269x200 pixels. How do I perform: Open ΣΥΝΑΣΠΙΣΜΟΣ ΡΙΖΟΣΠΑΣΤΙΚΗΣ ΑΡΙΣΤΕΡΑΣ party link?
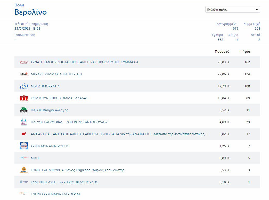tap(84, 62)
